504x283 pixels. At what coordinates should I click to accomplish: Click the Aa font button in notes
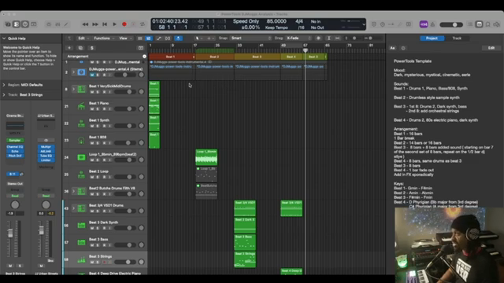(x=392, y=48)
